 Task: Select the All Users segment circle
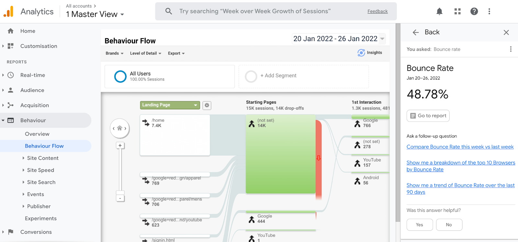(120, 77)
